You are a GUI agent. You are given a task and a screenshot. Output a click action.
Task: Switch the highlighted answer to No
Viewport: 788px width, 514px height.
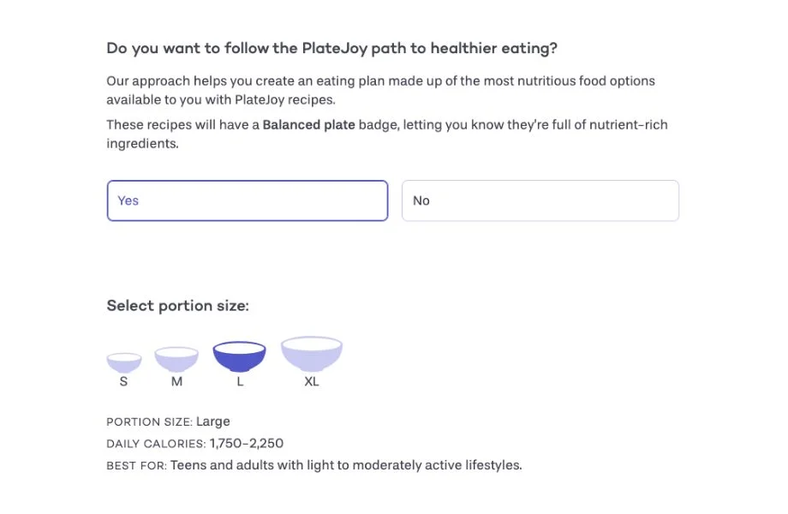[540, 200]
